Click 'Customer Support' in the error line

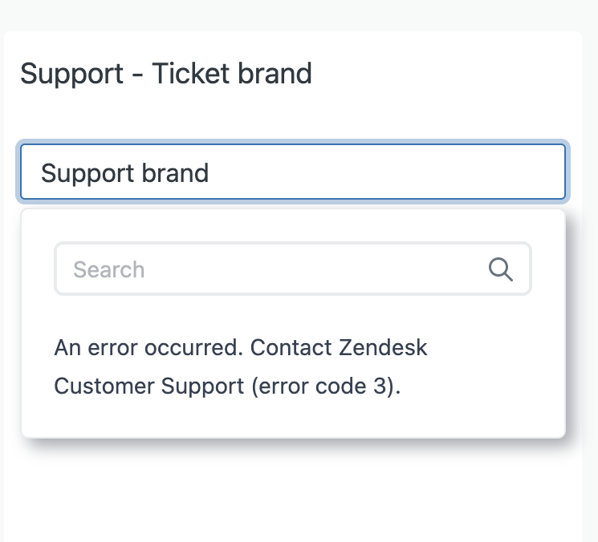[148, 386]
